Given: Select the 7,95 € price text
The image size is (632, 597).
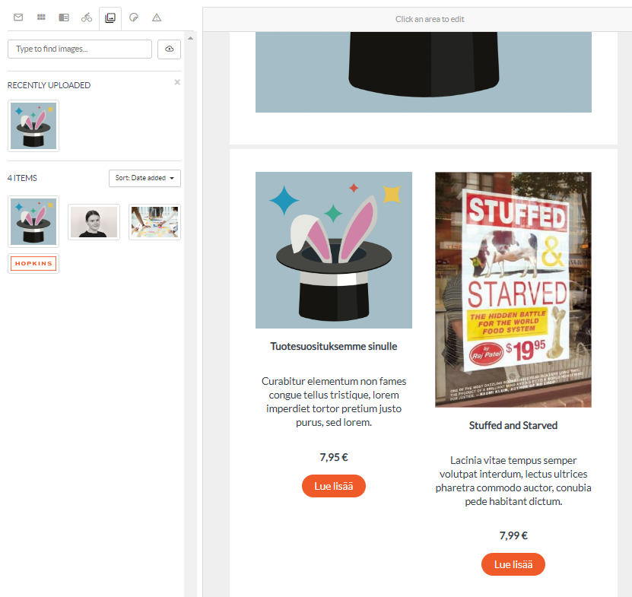Looking at the screenshot, I should (334, 458).
